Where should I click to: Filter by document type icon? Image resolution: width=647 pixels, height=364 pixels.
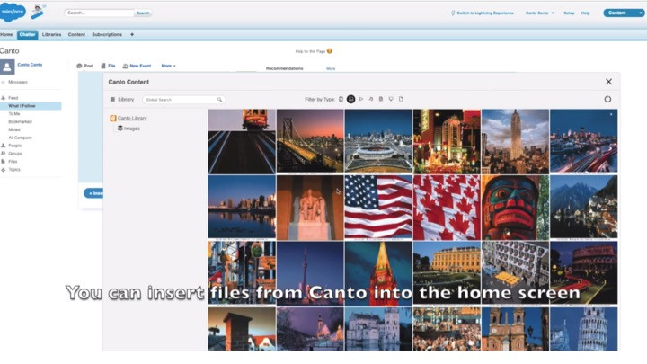pyautogui.click(x=381, y=99)
